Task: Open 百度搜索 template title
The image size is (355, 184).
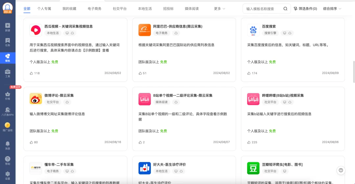Action: pyautogui.click(x=269, y=27)
